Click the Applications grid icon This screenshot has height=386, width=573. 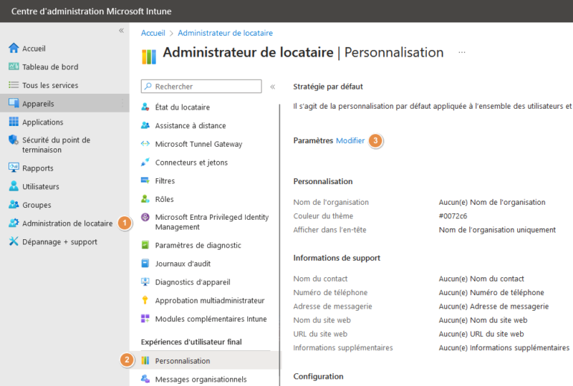(14, 121)
